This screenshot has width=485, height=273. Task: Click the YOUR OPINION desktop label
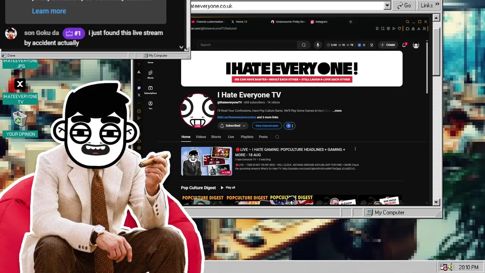click(20, 134)
